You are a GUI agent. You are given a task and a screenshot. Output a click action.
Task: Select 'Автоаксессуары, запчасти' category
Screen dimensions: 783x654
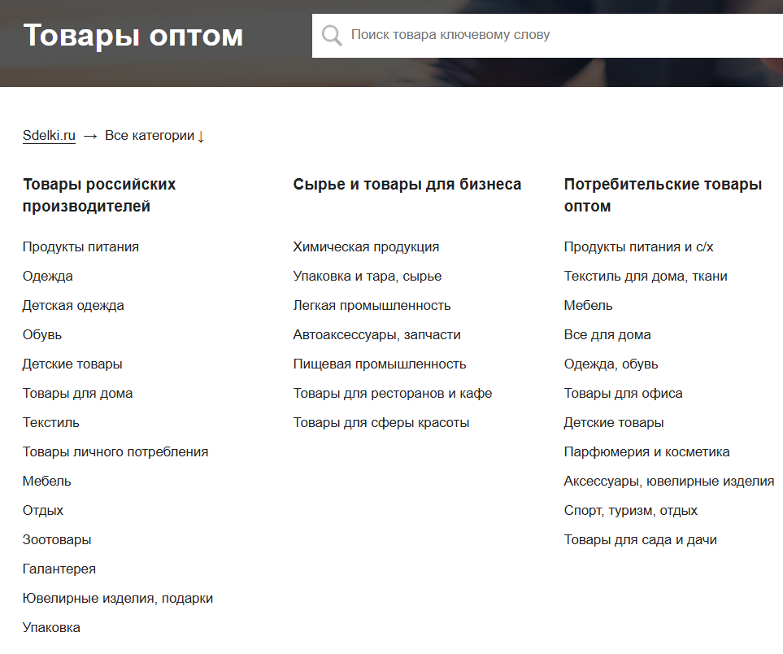(x=376, y=334)
